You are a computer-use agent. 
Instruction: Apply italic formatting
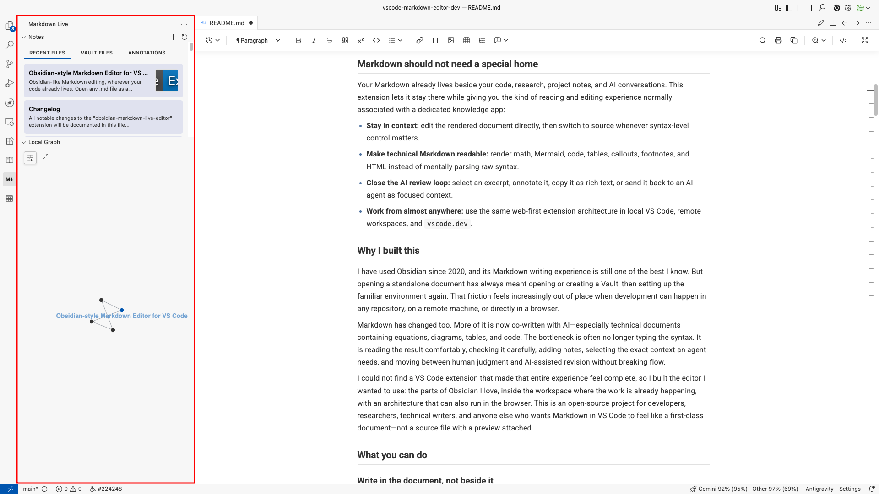click(314, 40)
